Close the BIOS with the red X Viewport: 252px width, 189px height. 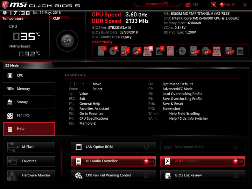245,5
